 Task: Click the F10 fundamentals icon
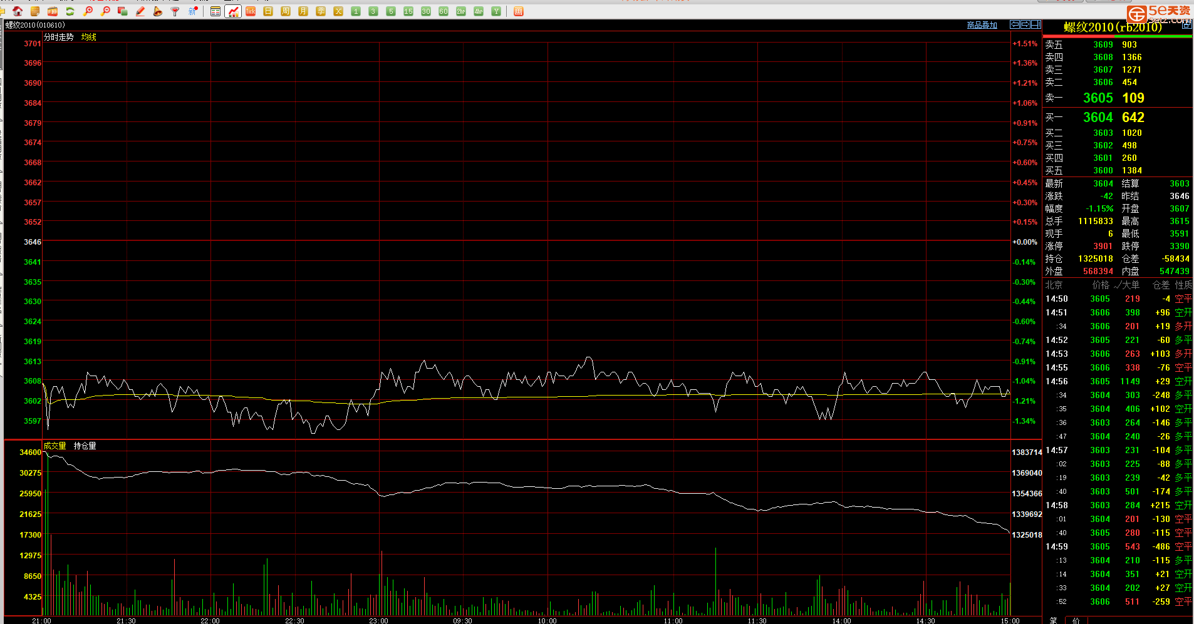coord(53,11)
